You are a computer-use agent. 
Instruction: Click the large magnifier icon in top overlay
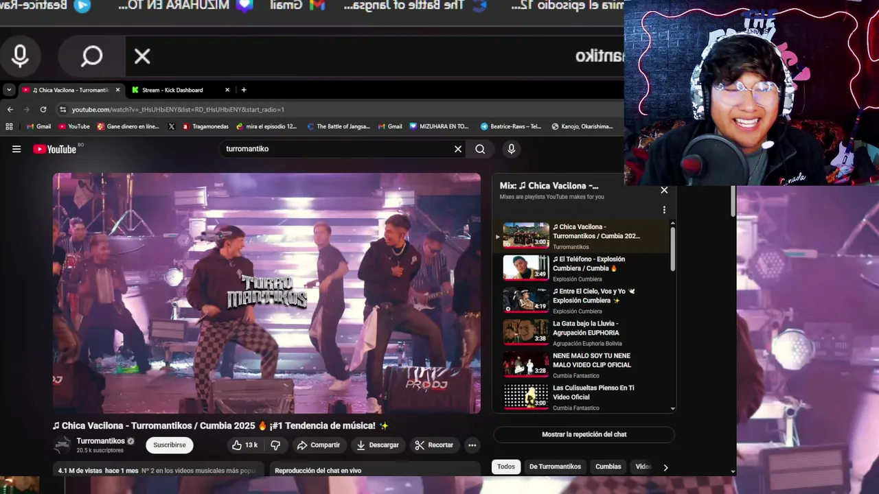click(91, 56)
